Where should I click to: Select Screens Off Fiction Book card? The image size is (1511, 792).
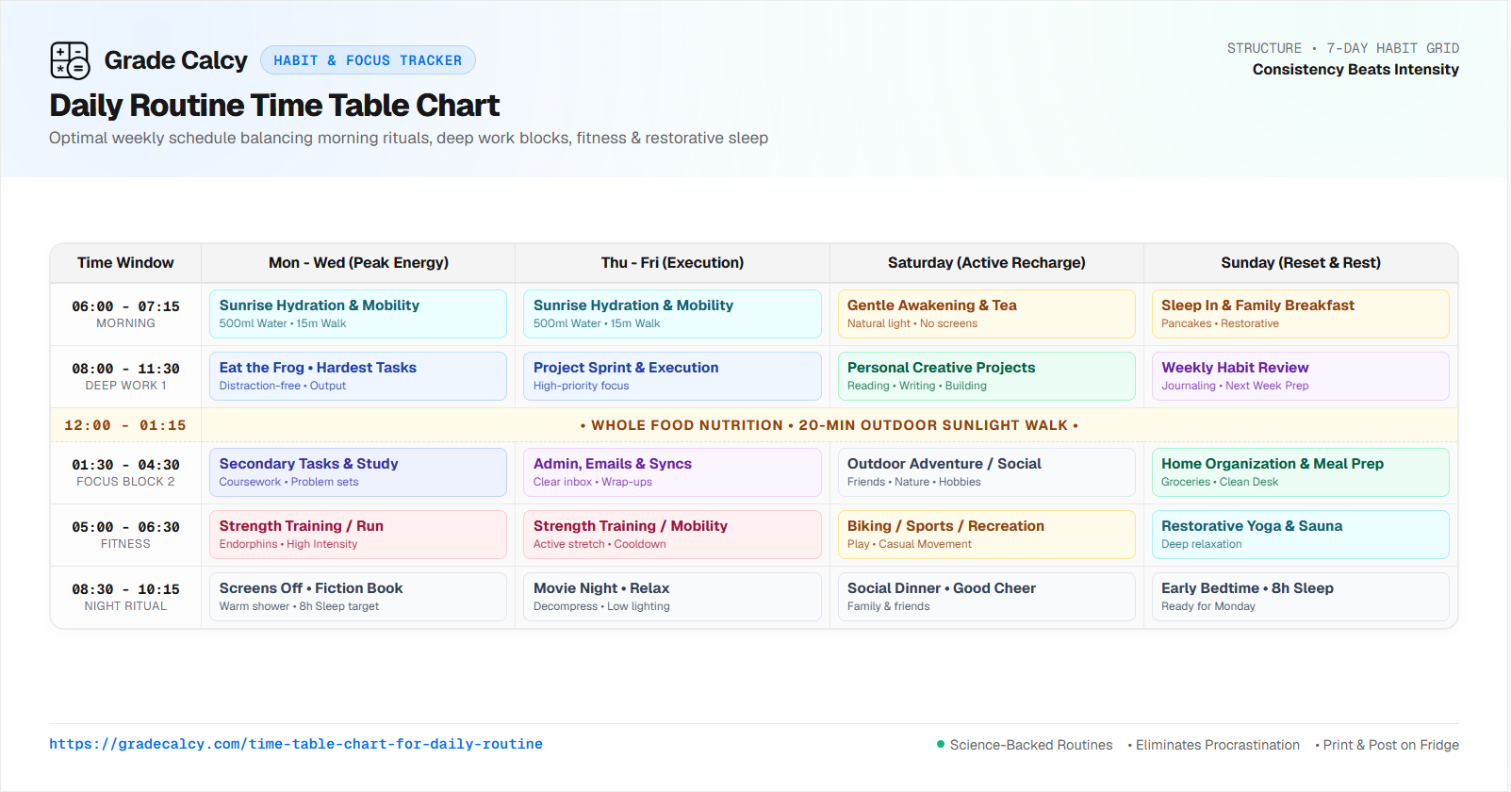358,597
